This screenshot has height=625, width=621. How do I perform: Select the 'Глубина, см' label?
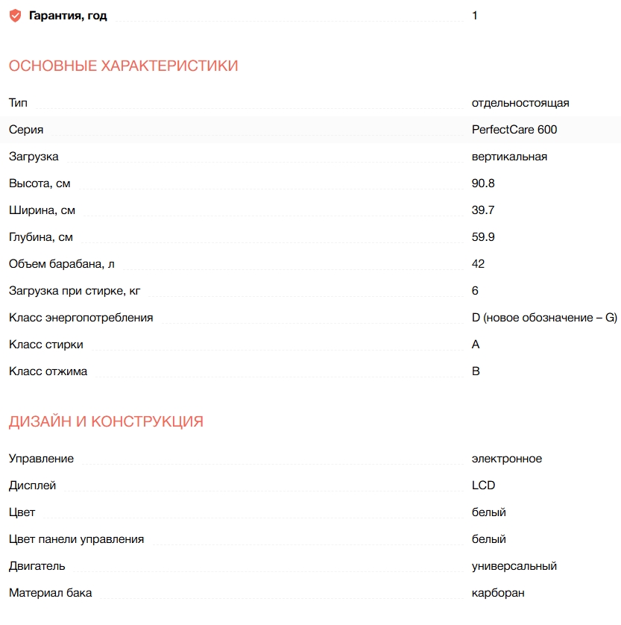coord(41,237)
